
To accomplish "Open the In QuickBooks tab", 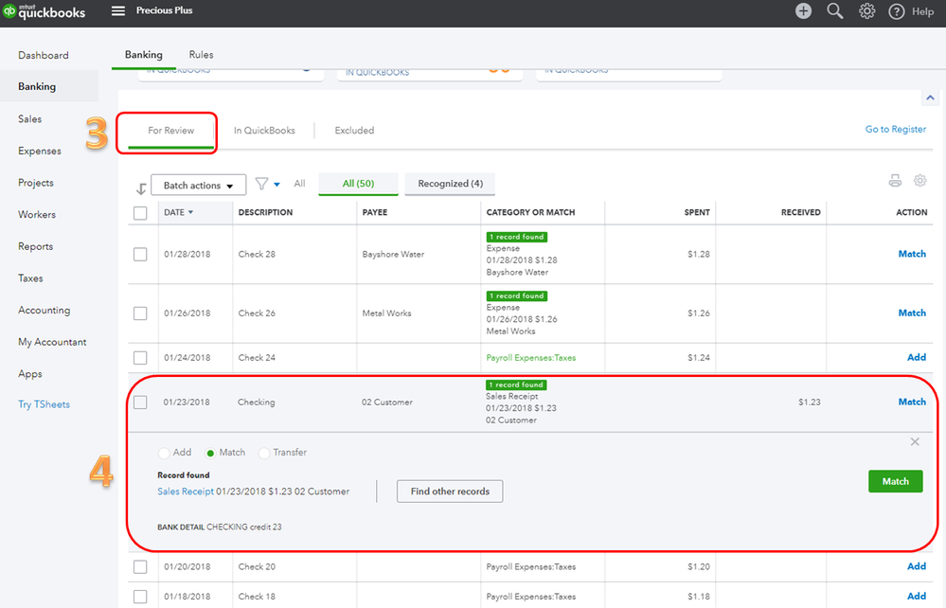I will 264,131.
